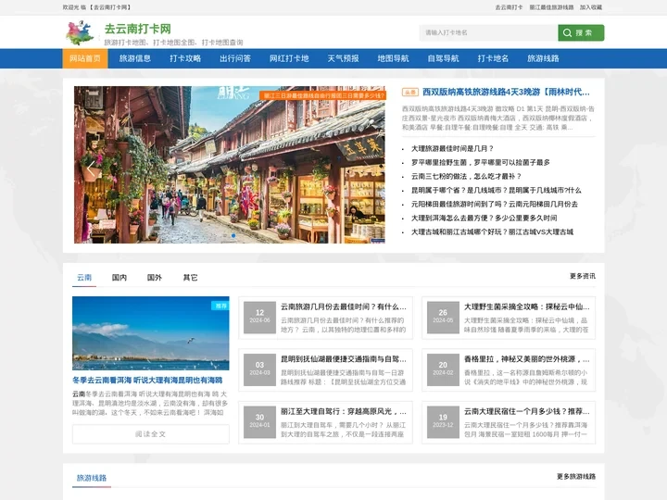Viewport: 667px width, 500px height.
Task: Open 罗平哪里捡野生菌 article link
Action: tap(480, 162)
